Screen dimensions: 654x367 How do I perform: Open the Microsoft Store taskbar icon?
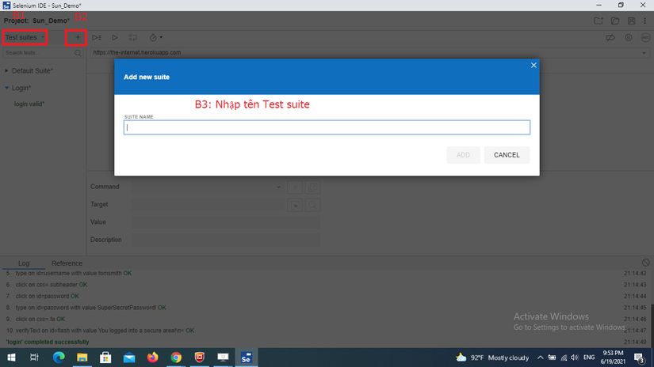(x=105, y=358)
